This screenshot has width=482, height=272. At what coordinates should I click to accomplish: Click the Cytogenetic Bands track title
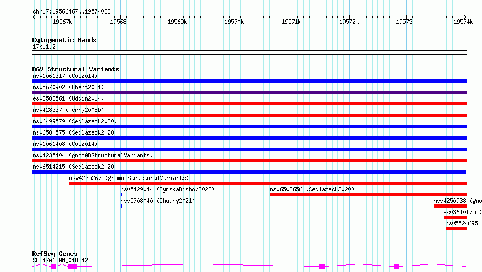[x=64, y=40]
